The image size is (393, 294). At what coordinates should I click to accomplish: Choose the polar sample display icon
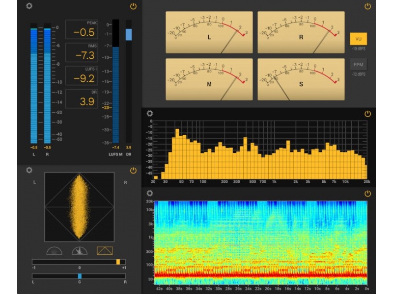[80, 251]
